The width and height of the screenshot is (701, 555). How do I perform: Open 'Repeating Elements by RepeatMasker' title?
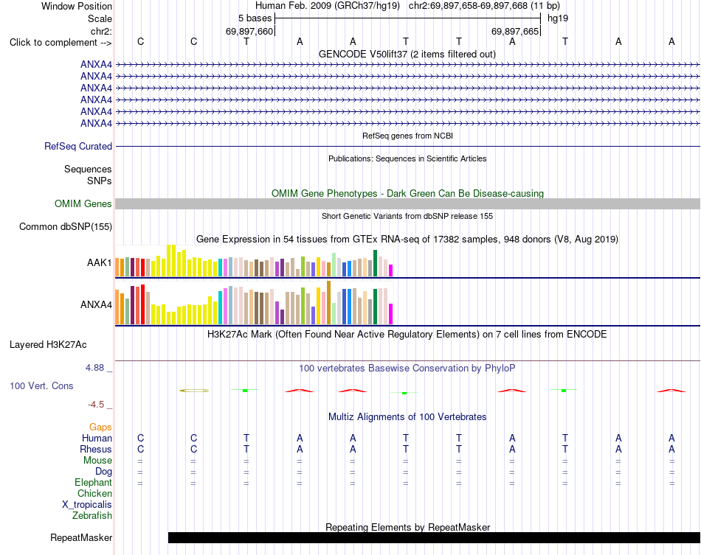click(407, 527)
